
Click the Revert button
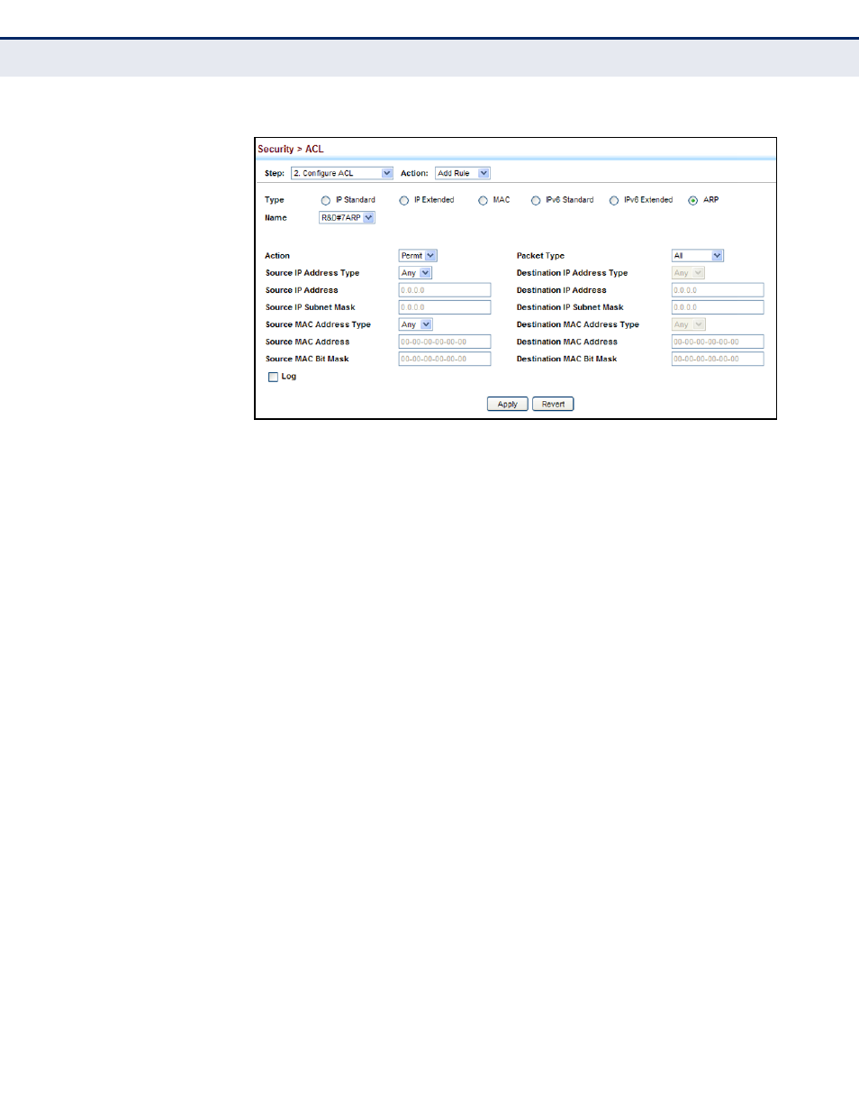(552, 404)
